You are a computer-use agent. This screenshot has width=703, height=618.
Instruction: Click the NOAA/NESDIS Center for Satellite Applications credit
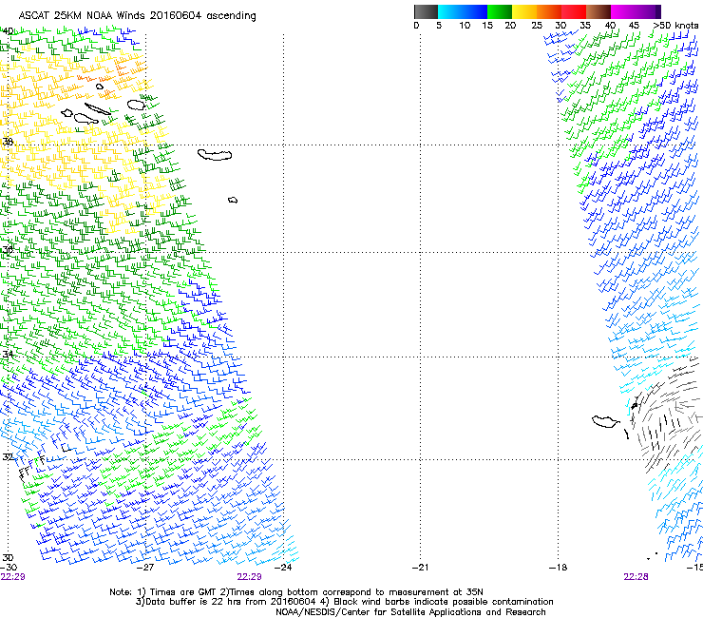(410, 612)
